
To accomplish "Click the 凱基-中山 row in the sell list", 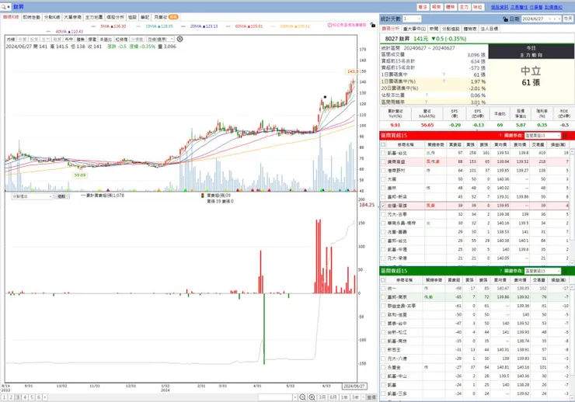I will coord(475,376).
